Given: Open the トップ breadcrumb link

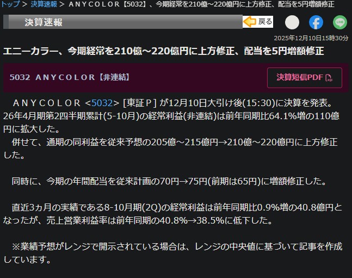Looking at the screenshot, I should click(11, 4).
